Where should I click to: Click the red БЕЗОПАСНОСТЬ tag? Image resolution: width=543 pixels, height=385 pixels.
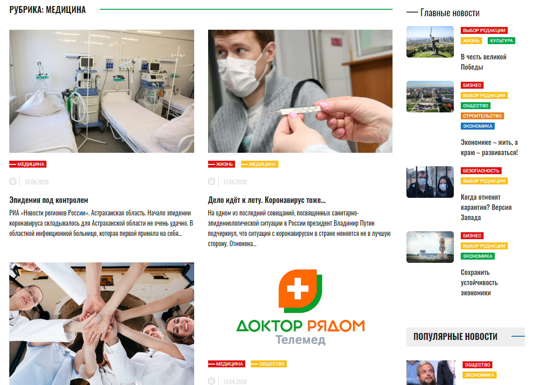pos(481,171)
